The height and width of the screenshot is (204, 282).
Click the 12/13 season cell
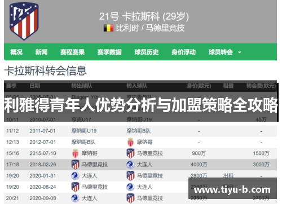(x=12, y=142)
